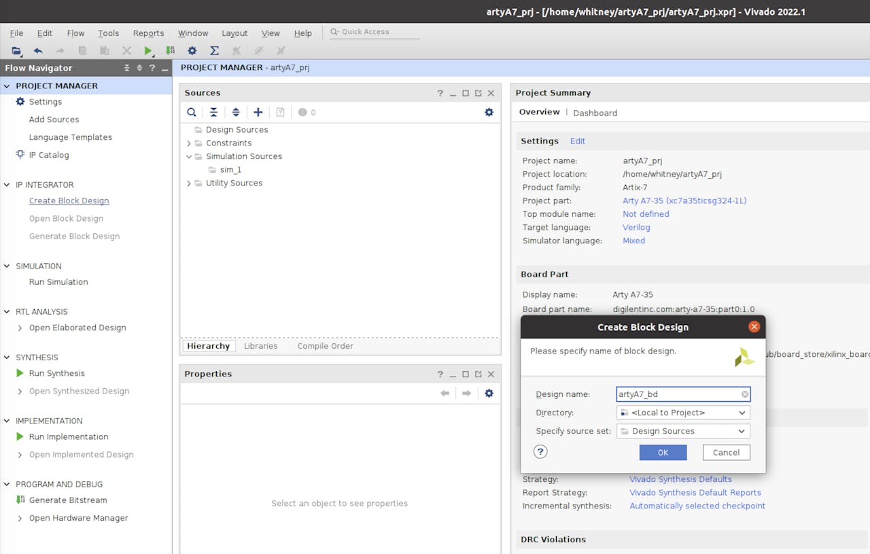This screenshot has width=870, height=554.
Task: Open the Dashboard tab in Project Summary
Action: click(595, 113)
